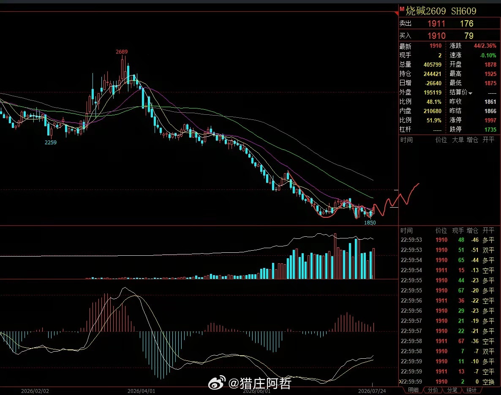Select the 持仓 value 244421
Screen dimensions: 501x395
432,74
